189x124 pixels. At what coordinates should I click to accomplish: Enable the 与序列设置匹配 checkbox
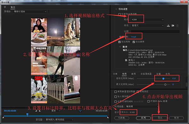coord(119,14)
